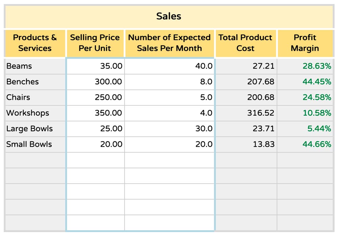Click the Sales title header
Image resolution: width=338 pixels, height=237 pixels.
(x=169, y=16)
